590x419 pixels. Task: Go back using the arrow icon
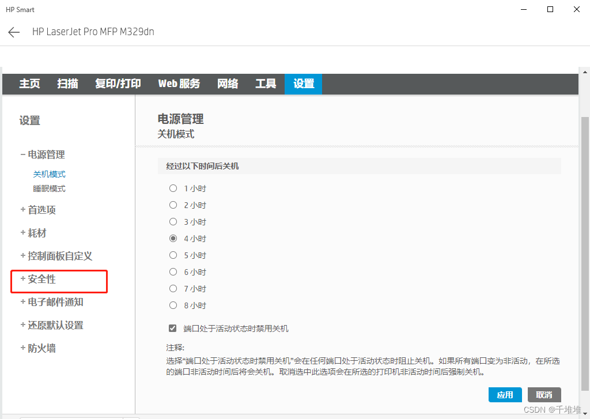click(x=14, y=32)
